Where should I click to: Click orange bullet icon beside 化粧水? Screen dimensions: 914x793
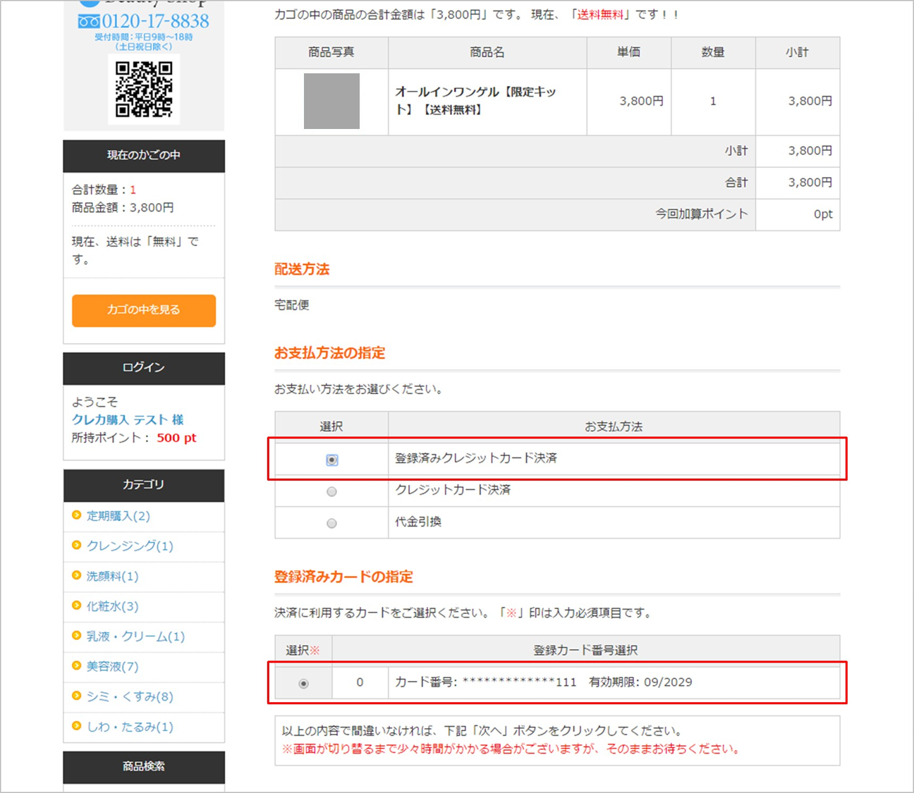tap(77, 605)
